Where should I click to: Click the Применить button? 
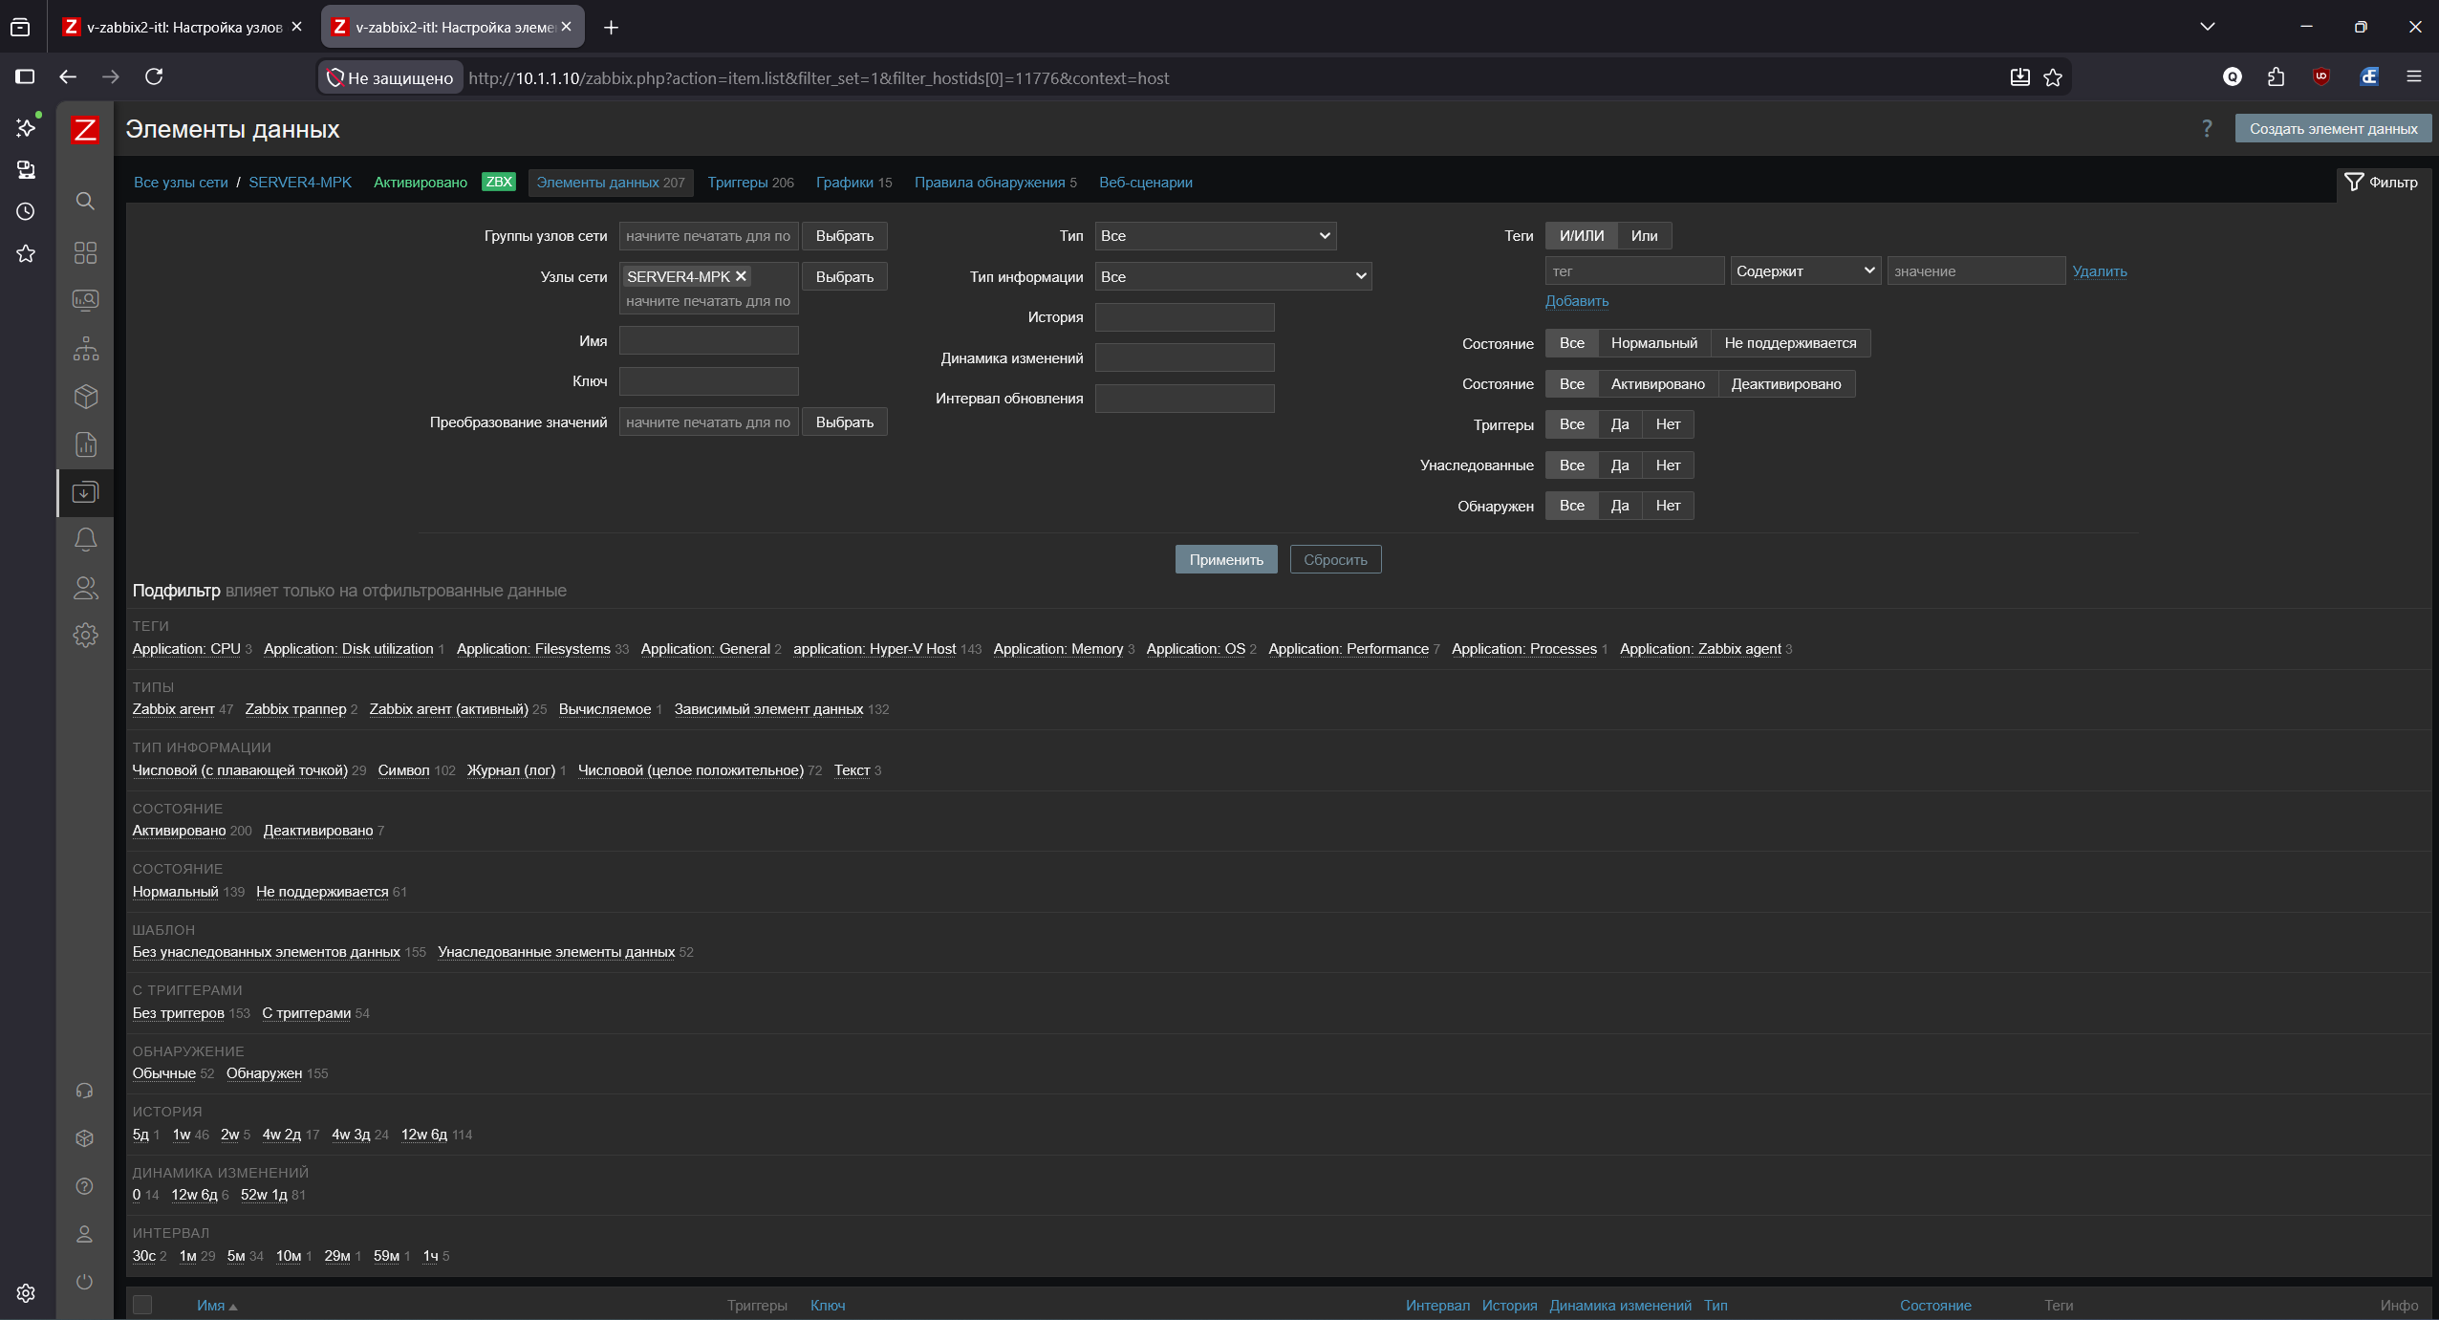click(x=1225, y=560)
